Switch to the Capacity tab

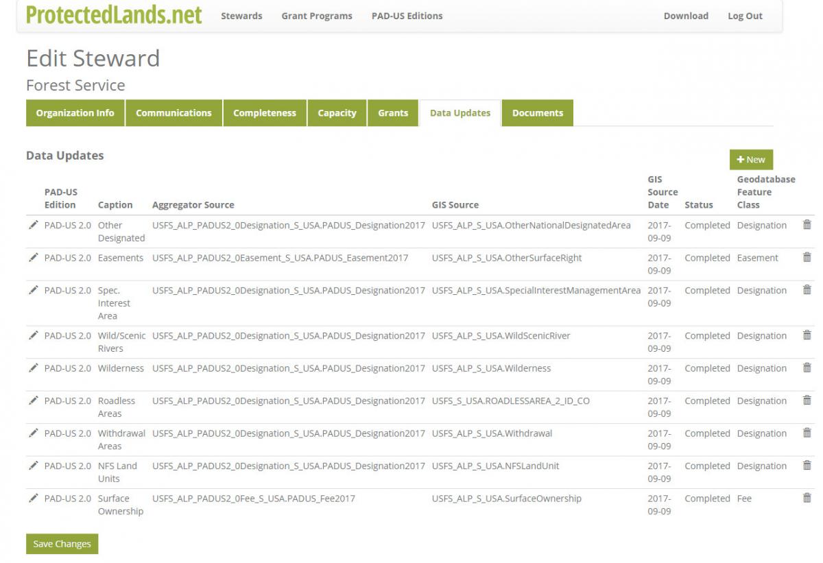(x=337, y=113)
